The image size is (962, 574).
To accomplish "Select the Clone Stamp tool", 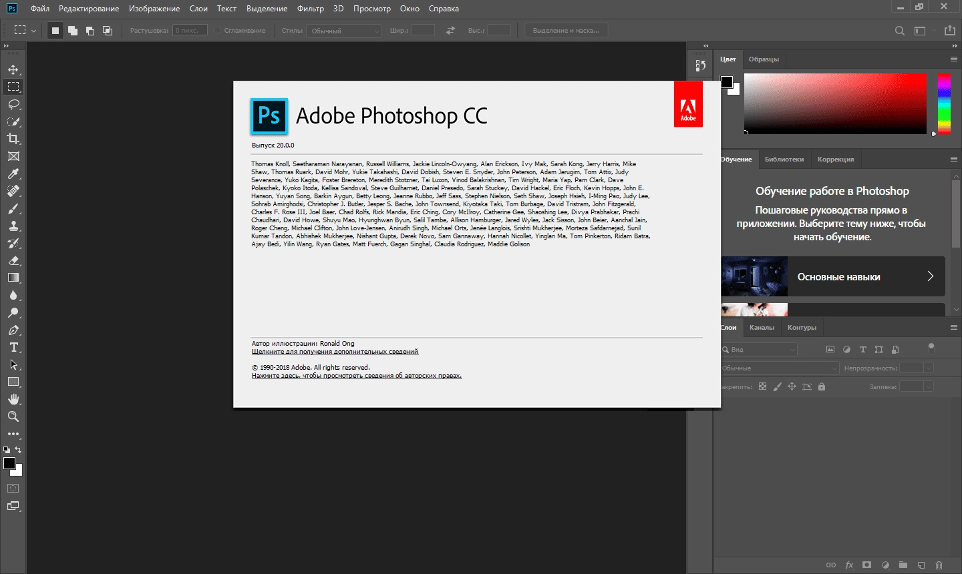I will click(x=13, y=226).
